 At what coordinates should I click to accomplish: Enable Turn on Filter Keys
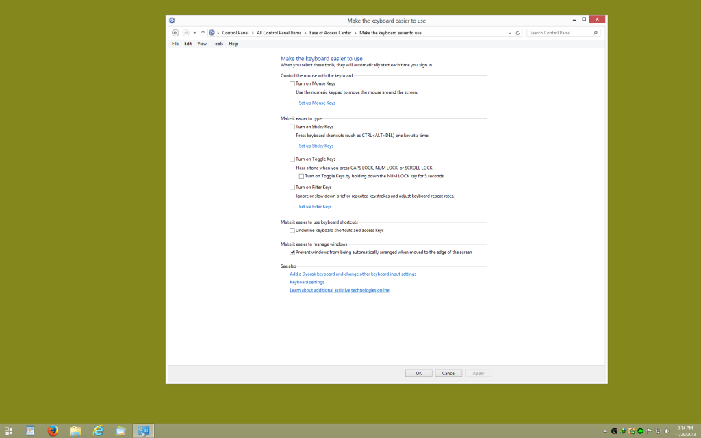pos(292,187)
